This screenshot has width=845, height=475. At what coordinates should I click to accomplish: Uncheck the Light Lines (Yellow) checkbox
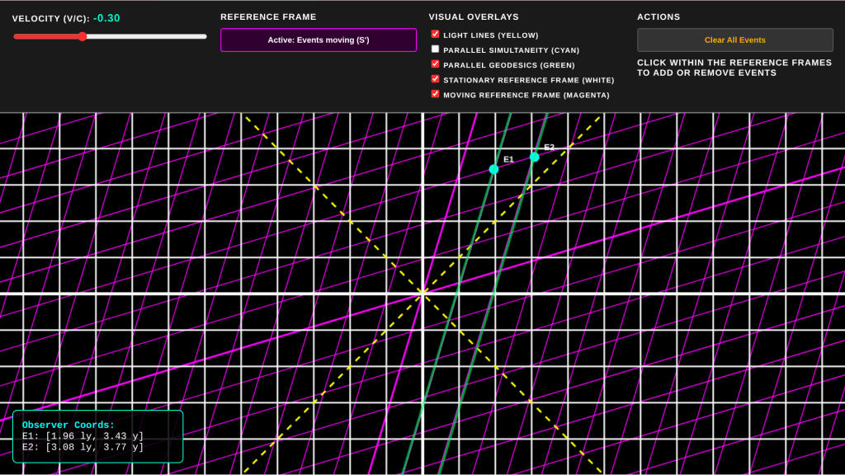click(x=436, y=35)
